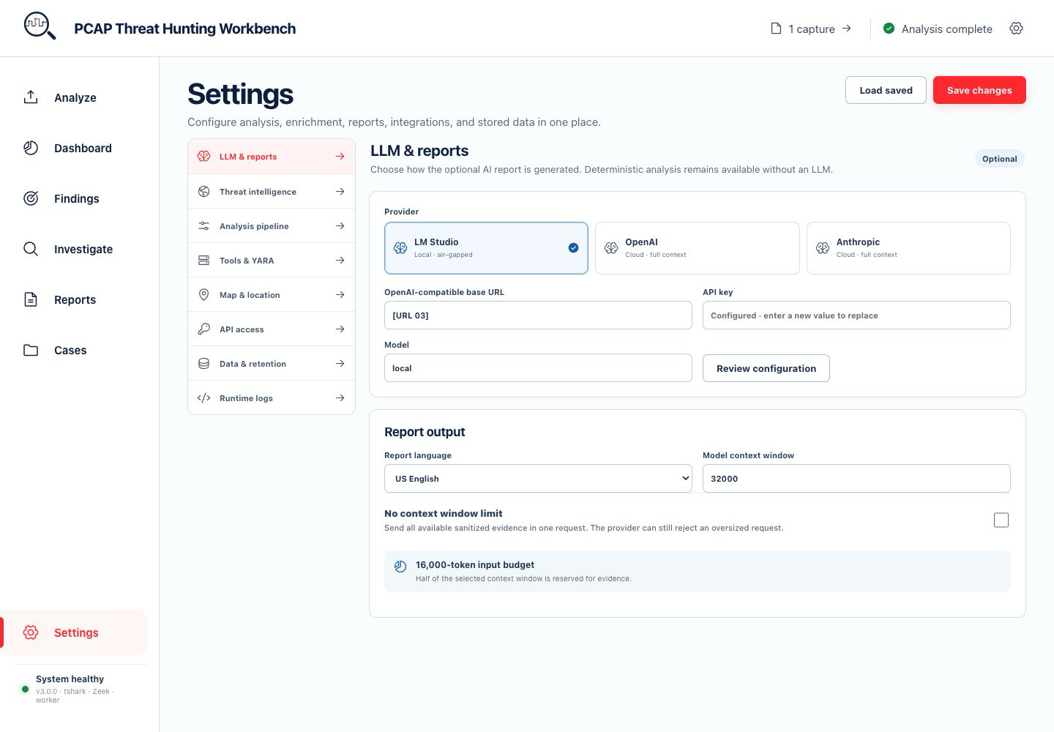1054x732 pixels.
Task: Click the Model input field
Action: click(x=538, y=368)
